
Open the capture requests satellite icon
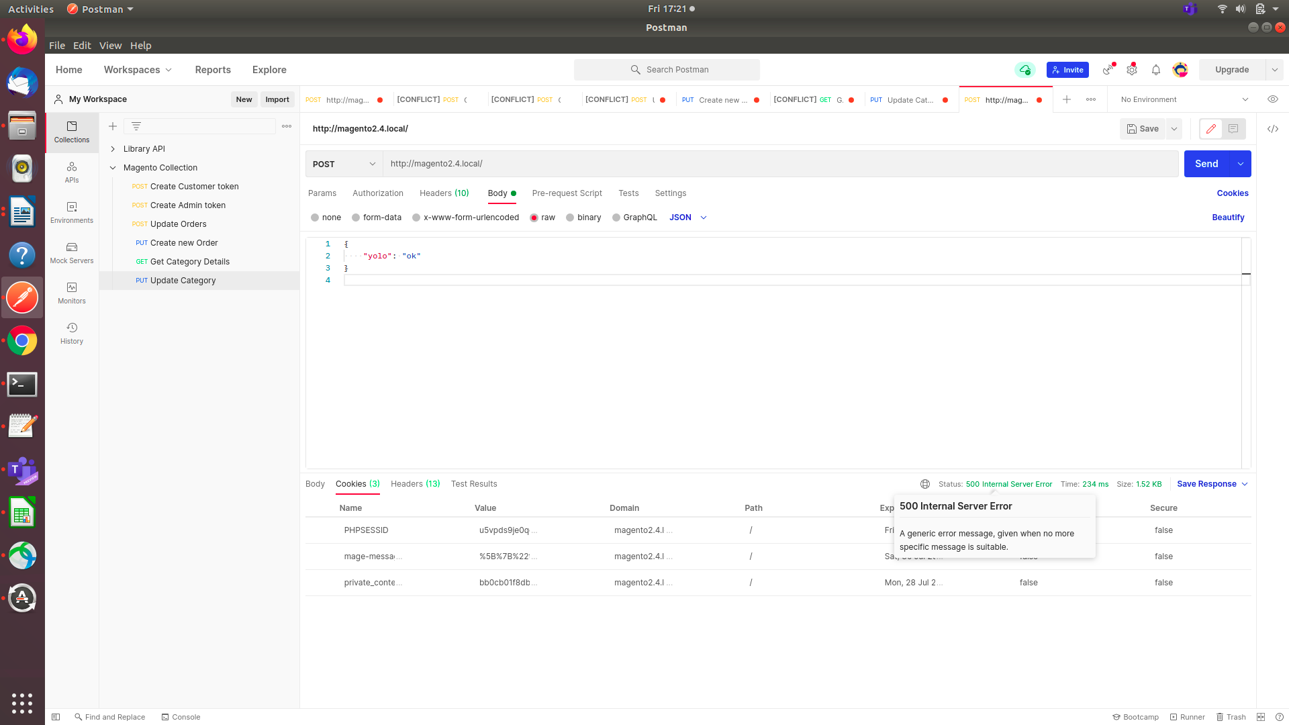[x=1108, y=70]
